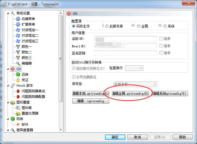
Task: Click the 邮件 at-sign icon
Action: click(18, 124)
